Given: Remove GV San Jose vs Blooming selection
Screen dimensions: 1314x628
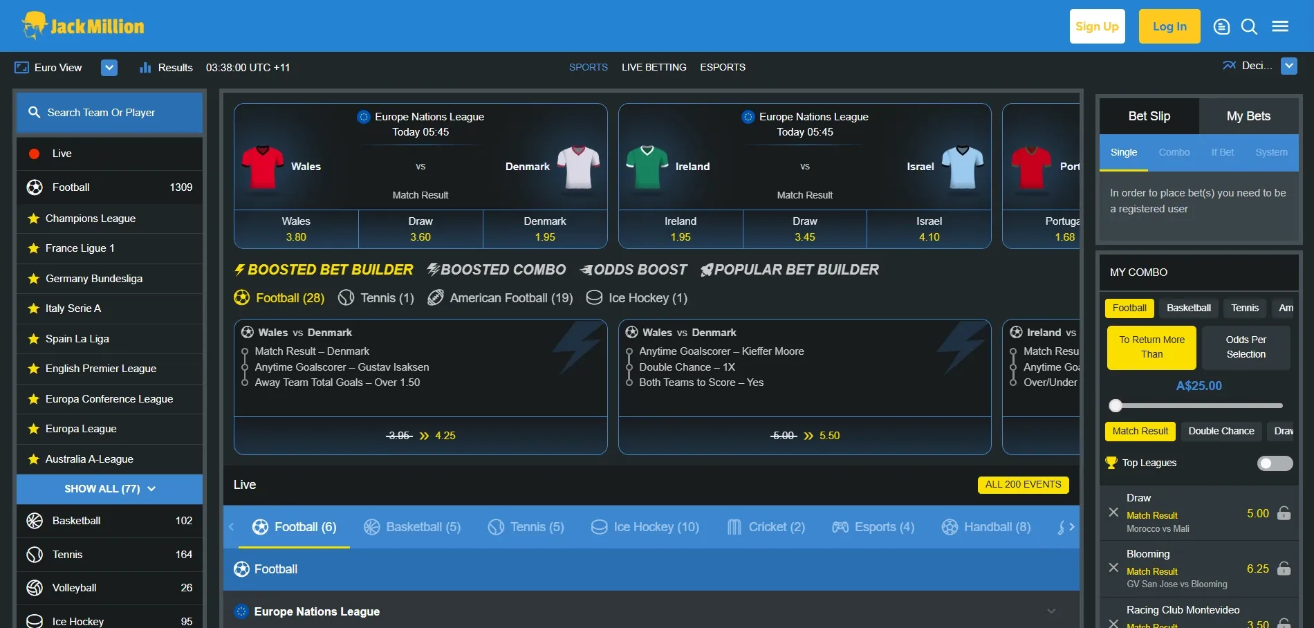Looking at the screenshot, I should [1113, 568].
